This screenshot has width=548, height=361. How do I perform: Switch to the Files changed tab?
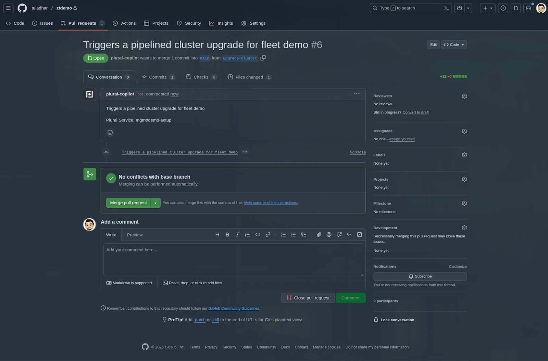[x=249, y=77]
